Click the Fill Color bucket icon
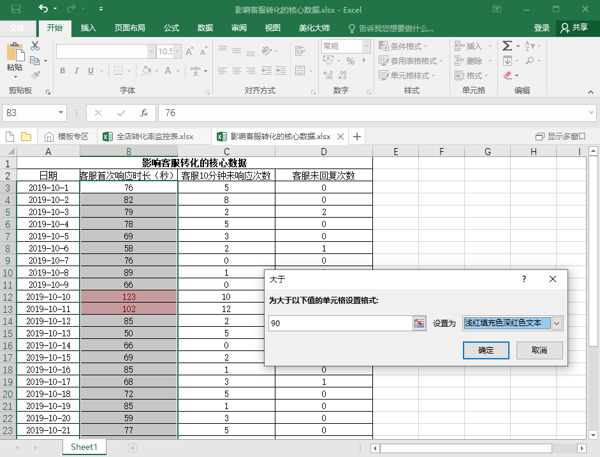This screenshot has height=457, width=600. (146, 70)
